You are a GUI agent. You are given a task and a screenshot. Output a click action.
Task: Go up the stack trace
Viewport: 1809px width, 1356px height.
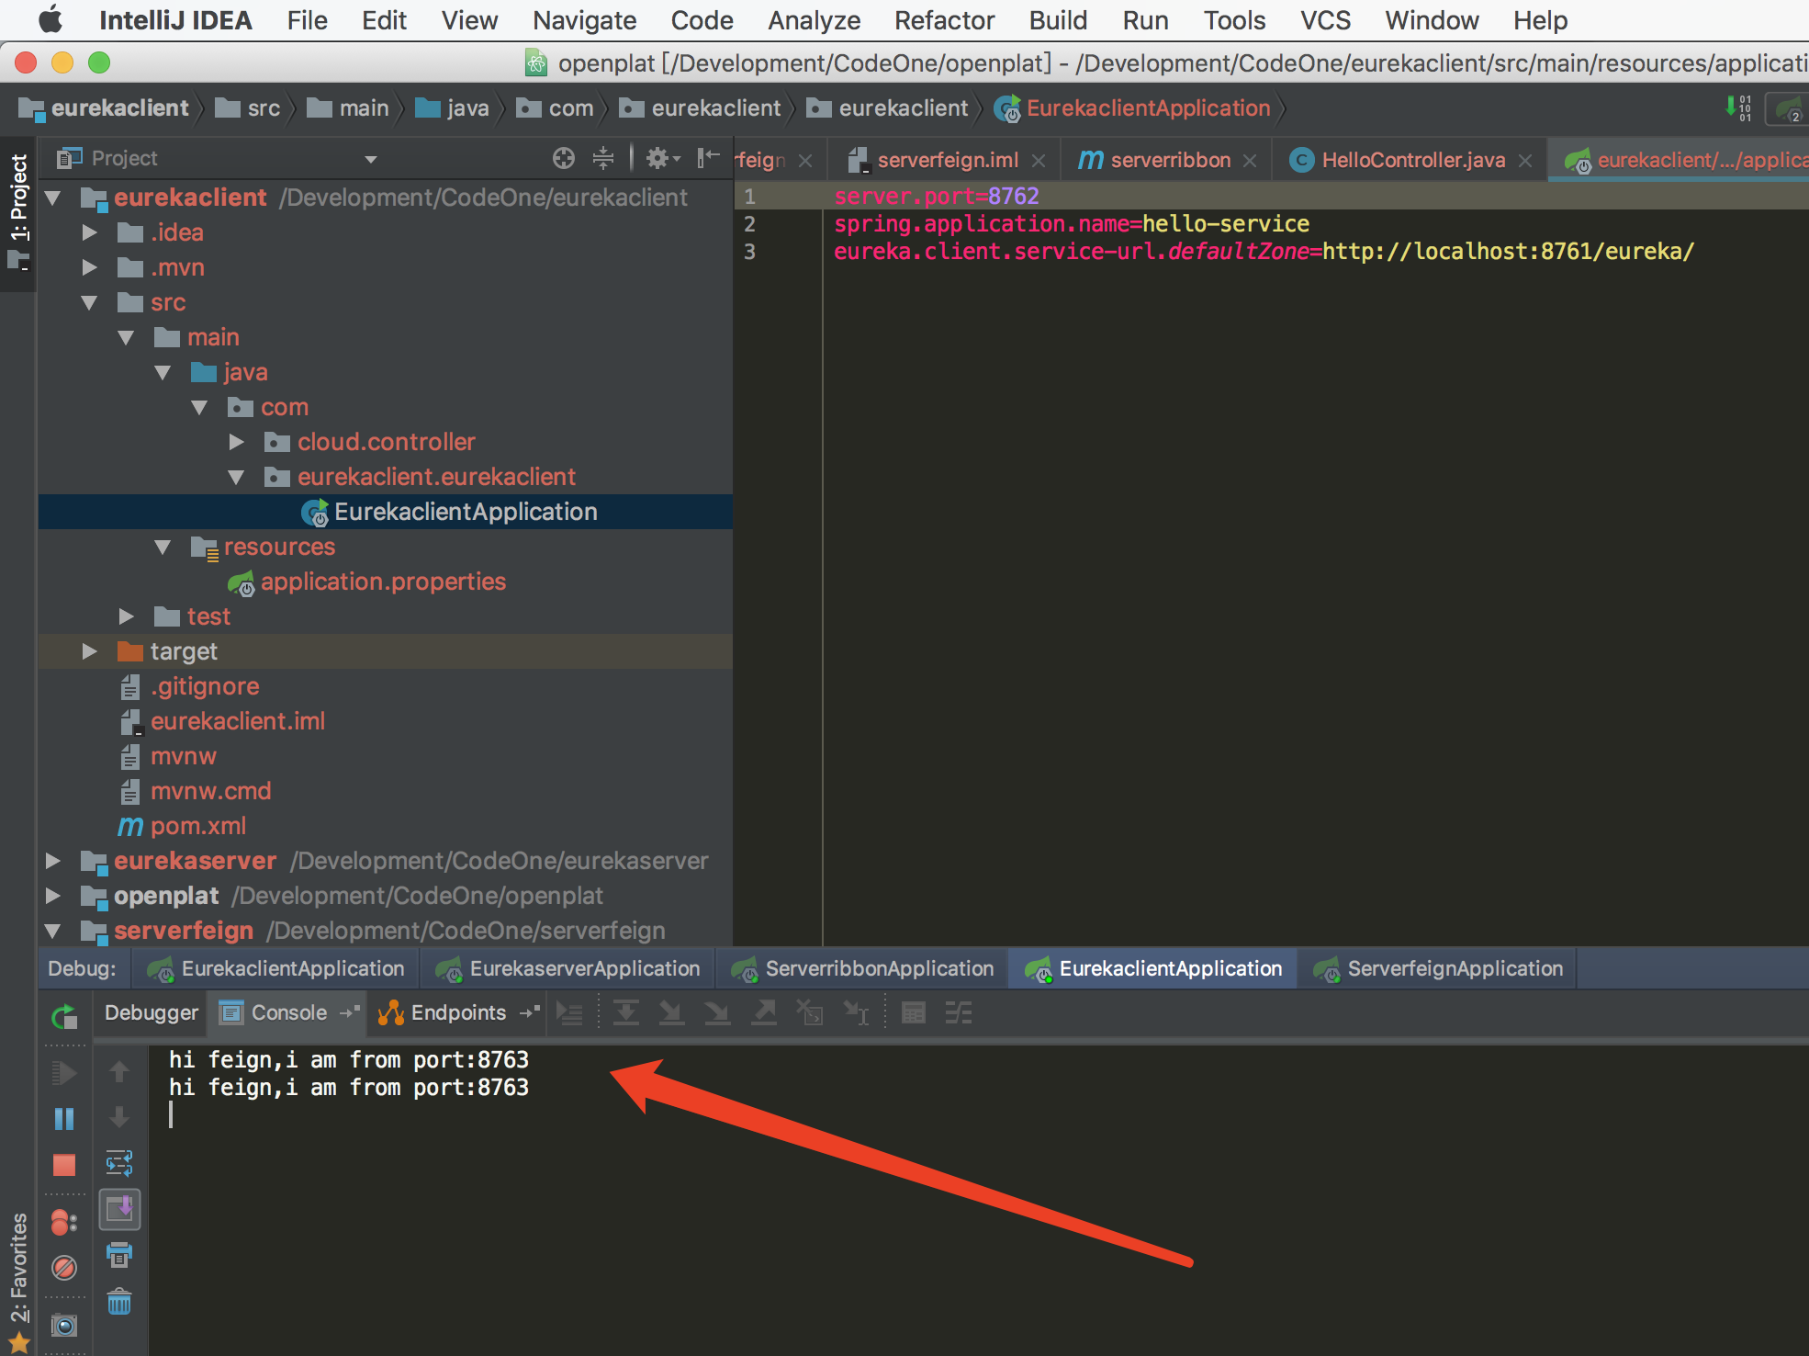pos(119,1071)
